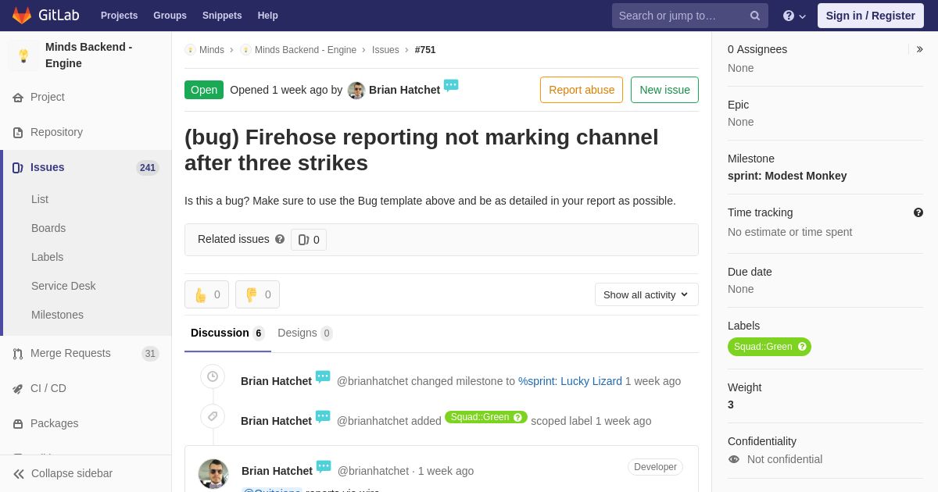Click the Packages icon in sidebar
Image resolution: width=938 pixels, height=492 pixels.
[18, 424]
